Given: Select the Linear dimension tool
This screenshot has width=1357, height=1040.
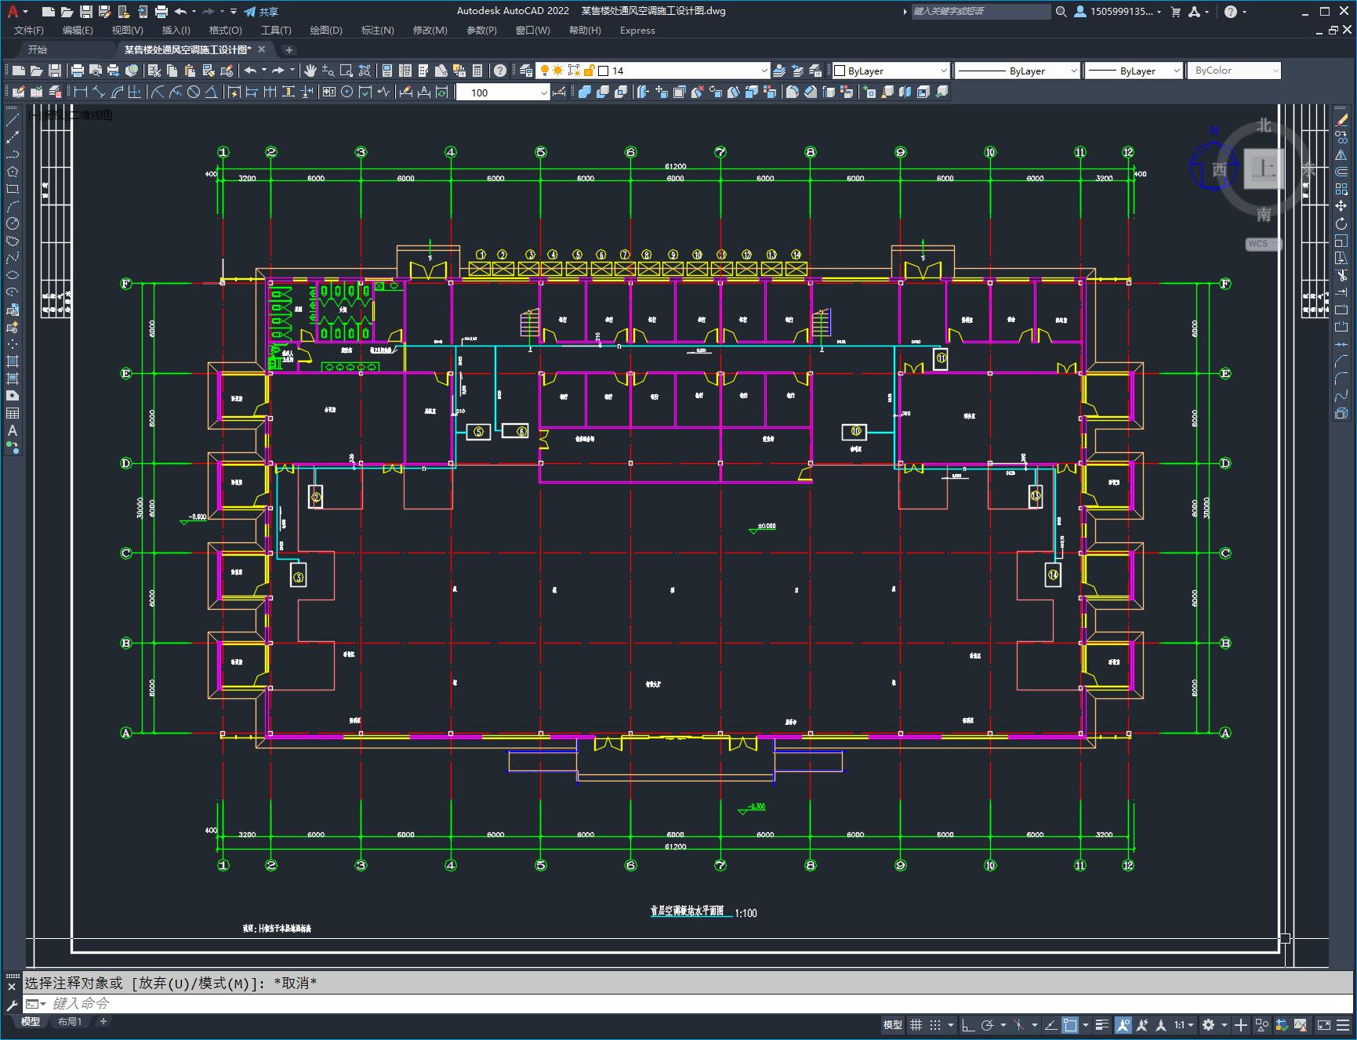Looking at the screenshot, I should pyautogui.click(x=81, y=92).
